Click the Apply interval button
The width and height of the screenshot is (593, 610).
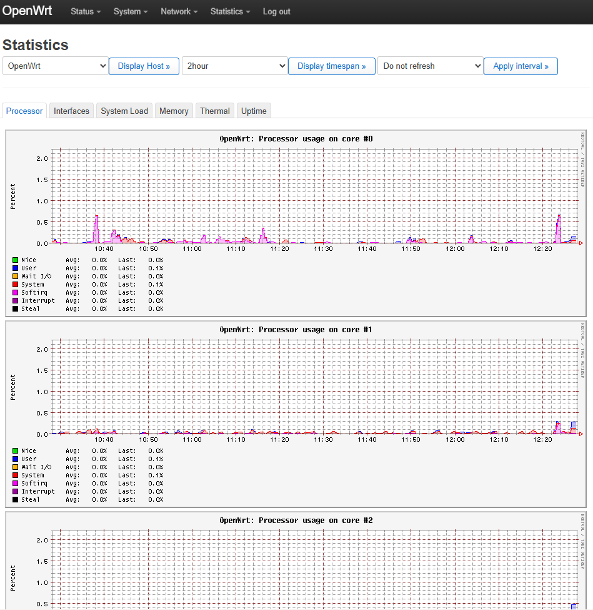(x=521, y=66)
